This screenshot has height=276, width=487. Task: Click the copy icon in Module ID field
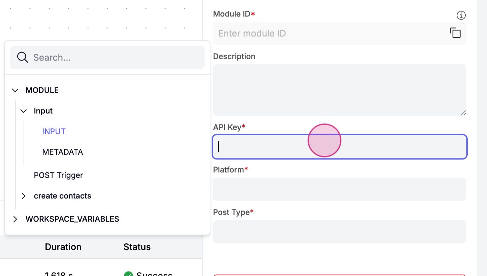[x=455, y=33]
